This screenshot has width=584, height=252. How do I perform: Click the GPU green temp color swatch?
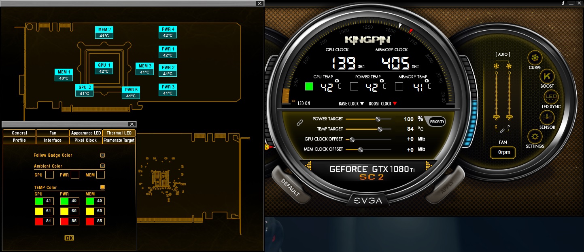pos(39,201)
